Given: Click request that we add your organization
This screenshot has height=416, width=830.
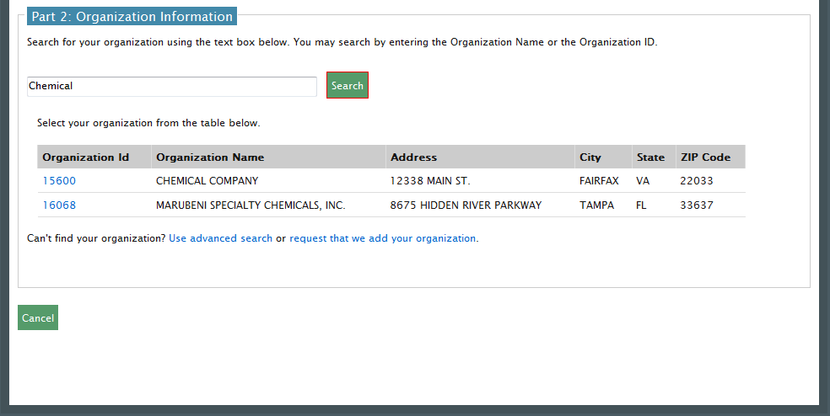Looking at the screenshot, I should tap(383, 238).
